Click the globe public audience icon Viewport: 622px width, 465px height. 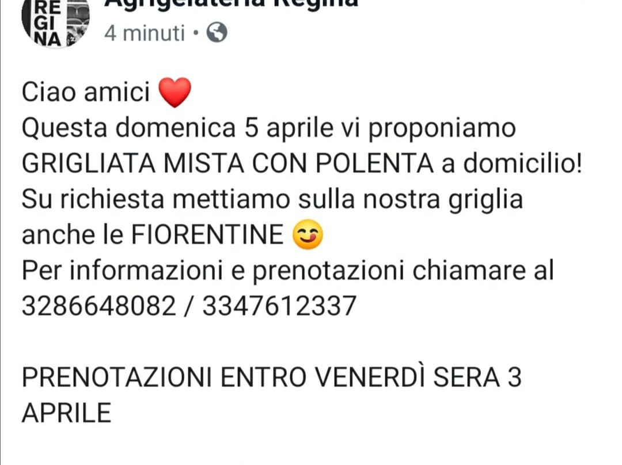point(217,32)
